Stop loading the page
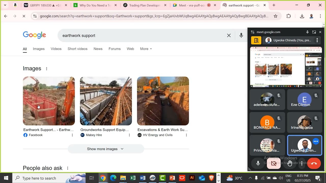 click(x=23, y=16)
